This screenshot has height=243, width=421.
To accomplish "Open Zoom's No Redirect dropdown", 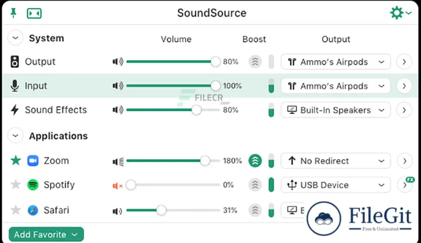I will pyautogui.click(x=335, y=161).
